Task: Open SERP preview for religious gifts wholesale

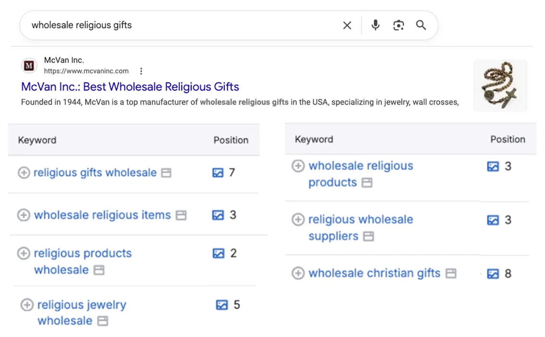Action: (x=166, y=173)
